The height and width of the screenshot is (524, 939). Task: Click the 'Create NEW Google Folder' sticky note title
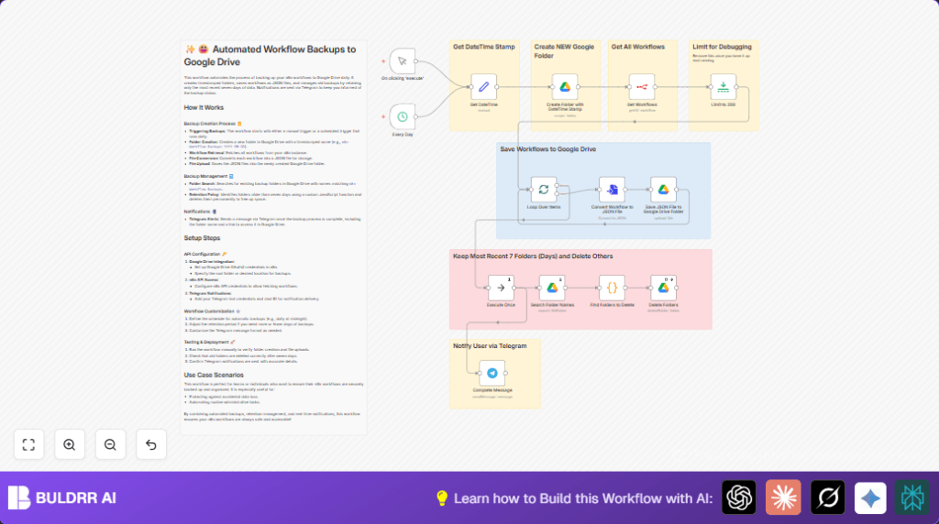(564, 51)
